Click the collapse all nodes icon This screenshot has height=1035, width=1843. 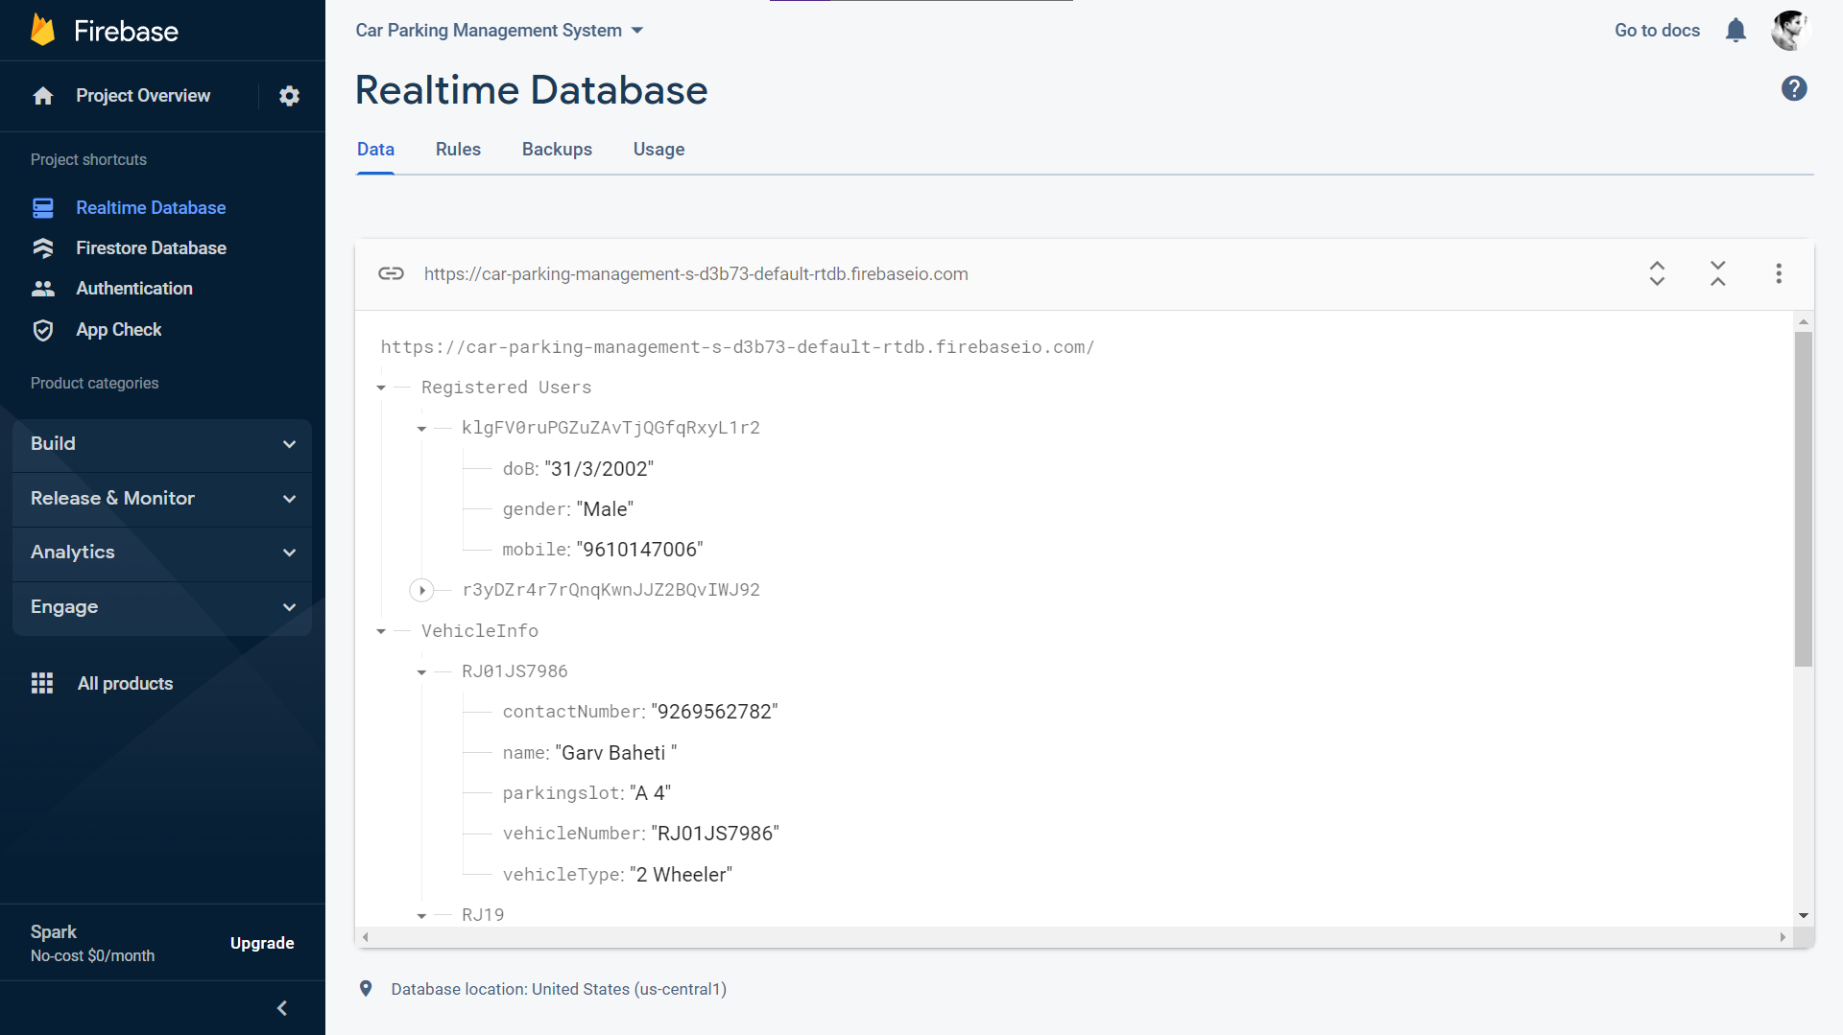[1718, 273]
